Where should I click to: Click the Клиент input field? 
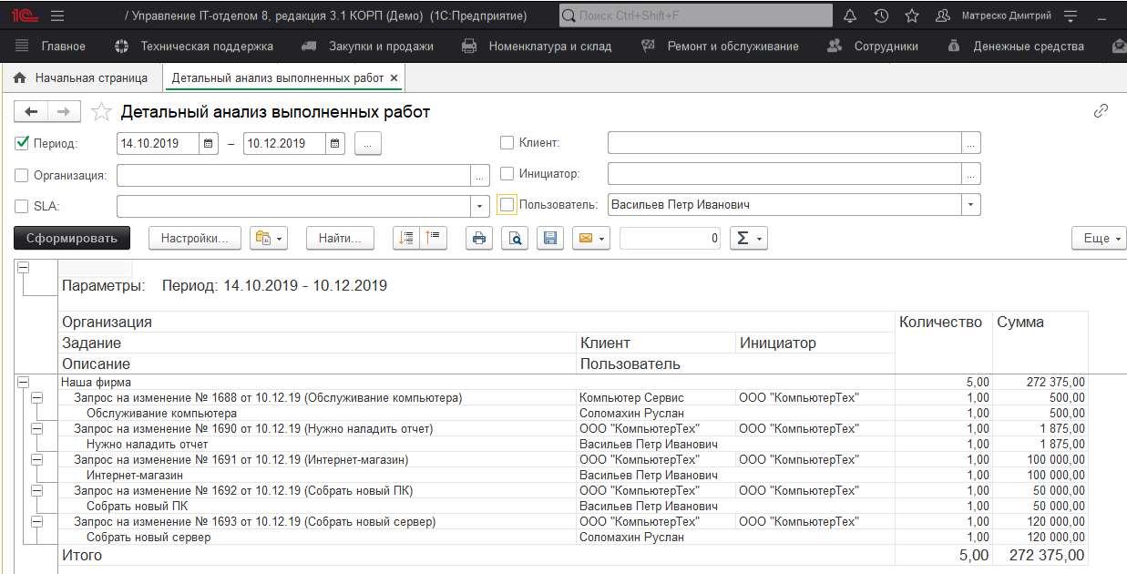[x=784, y=143]
